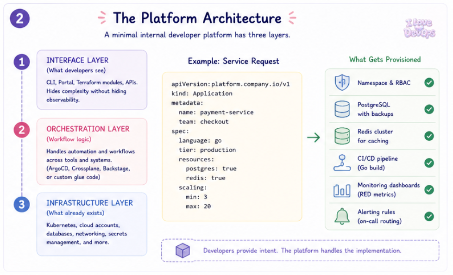This screenshot has width=453, height=275.
Task: Click the (Workflow logic) subheading
Action: click(69, 139)
